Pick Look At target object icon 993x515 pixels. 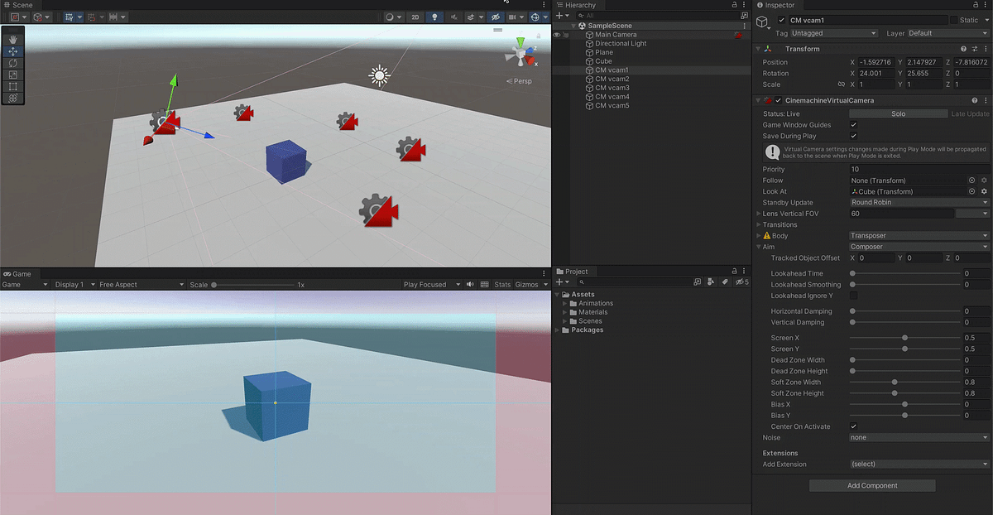tap(971, 191)
